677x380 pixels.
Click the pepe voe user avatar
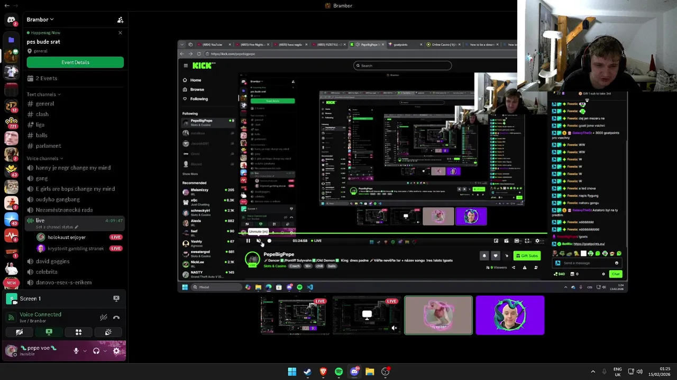point(11,350)
